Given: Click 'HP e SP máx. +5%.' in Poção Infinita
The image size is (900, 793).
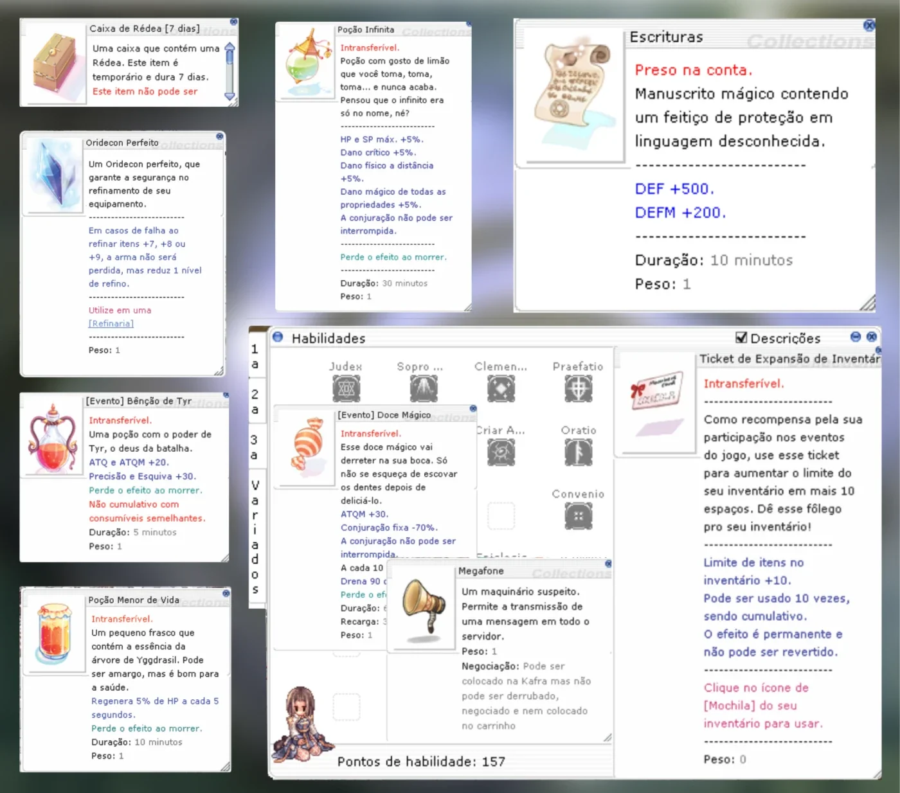Looking at the screenshot, I should [382, 139].
